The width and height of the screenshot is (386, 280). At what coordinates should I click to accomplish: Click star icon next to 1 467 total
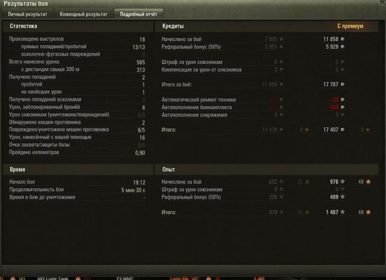tap(343, 212)
